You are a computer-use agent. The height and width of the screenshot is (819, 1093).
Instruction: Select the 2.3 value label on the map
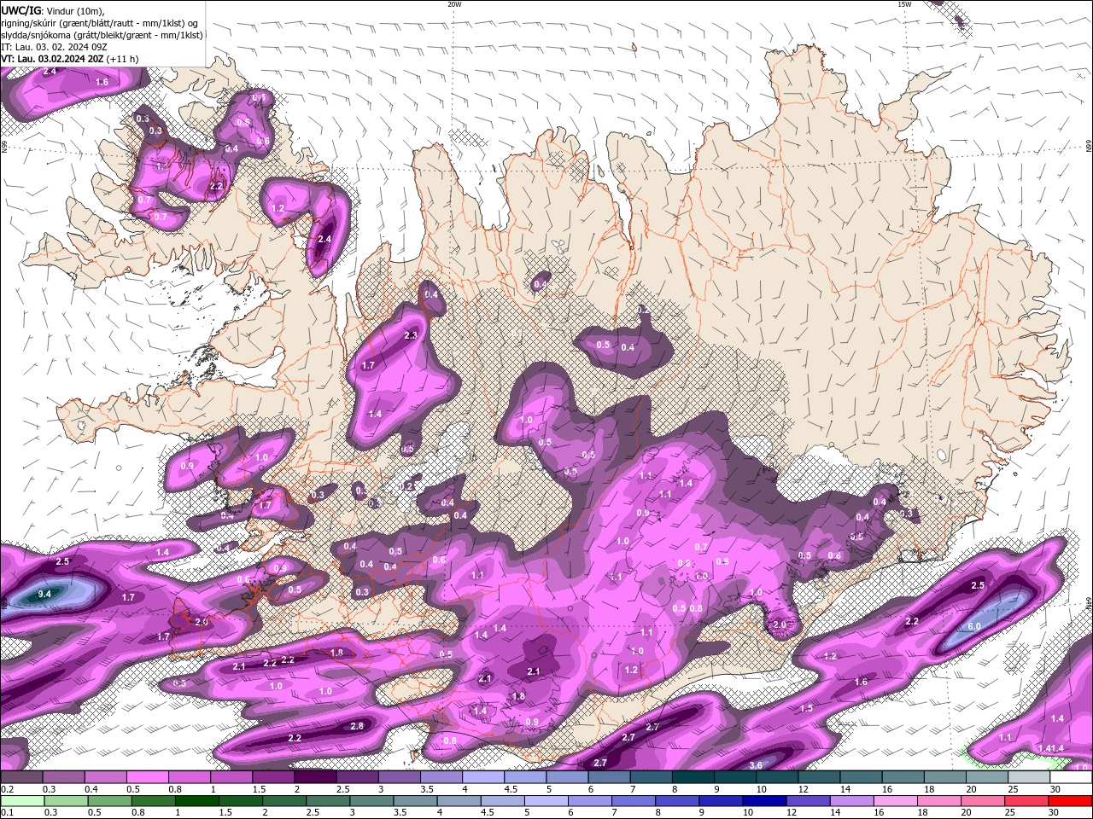pos(411,336)
